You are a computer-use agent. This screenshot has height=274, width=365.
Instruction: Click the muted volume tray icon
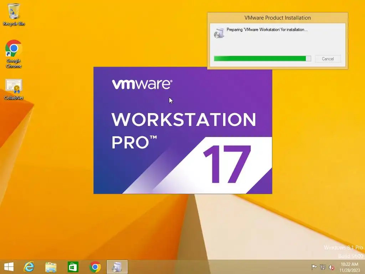tap(331, 267)
